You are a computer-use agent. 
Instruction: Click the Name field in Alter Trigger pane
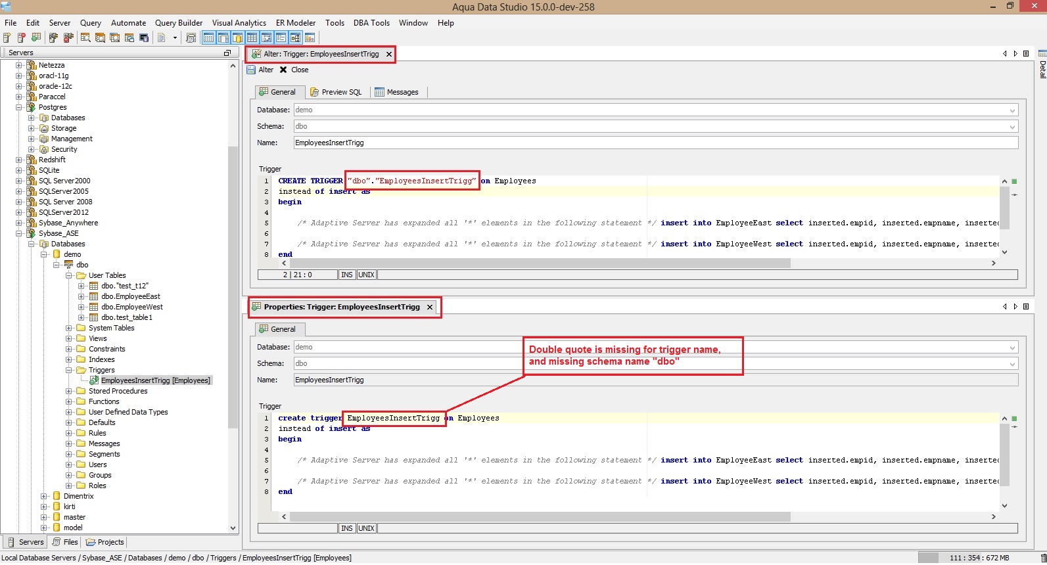[x=656, y=143]
